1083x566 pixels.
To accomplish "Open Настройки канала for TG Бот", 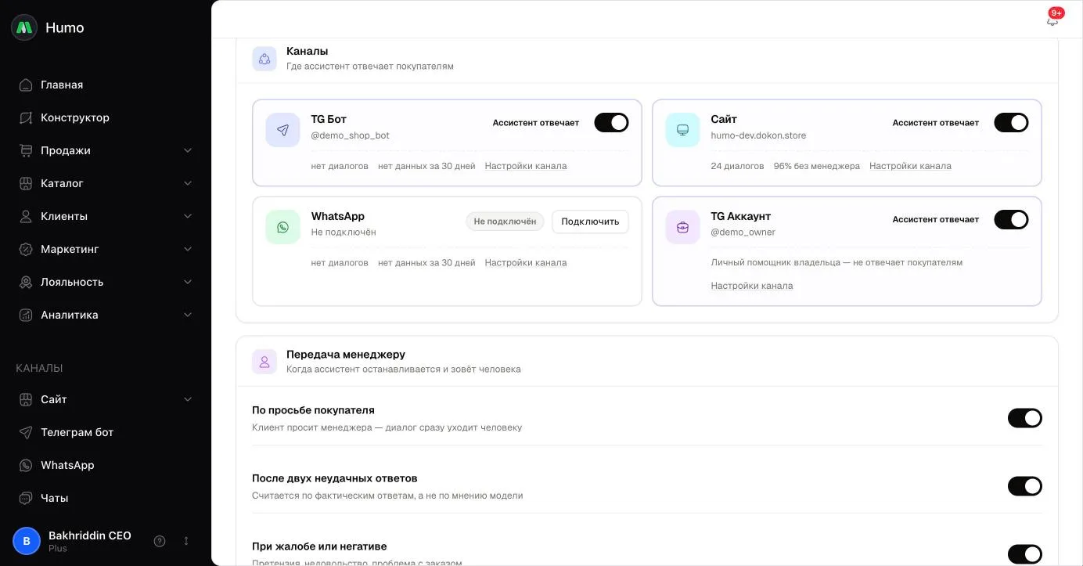I will point(526,166).
